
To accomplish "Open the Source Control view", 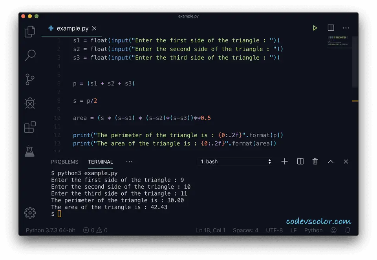I will 30,80.
